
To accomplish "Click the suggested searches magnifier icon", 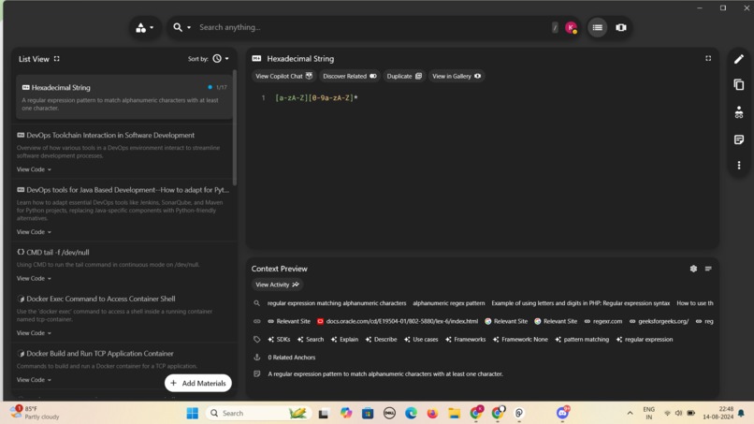I will [x=256, y=303].
